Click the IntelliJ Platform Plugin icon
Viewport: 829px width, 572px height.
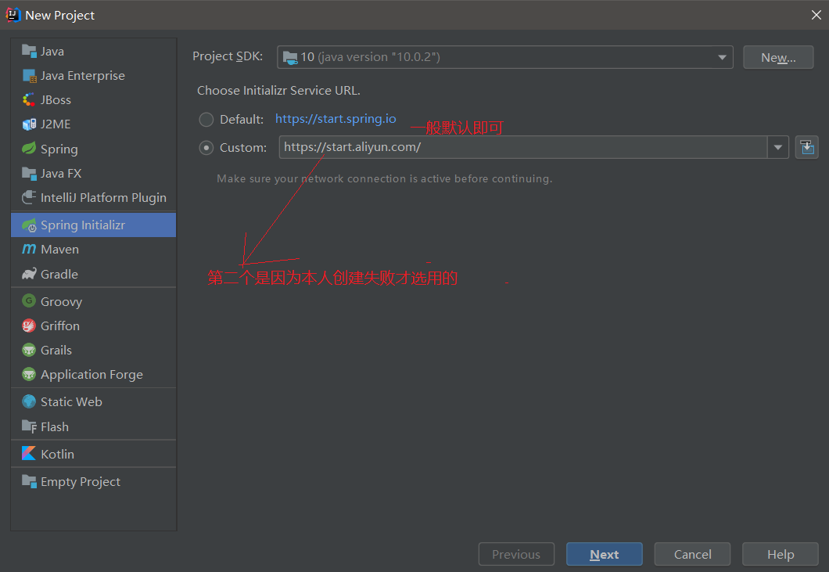pos(29,197)
